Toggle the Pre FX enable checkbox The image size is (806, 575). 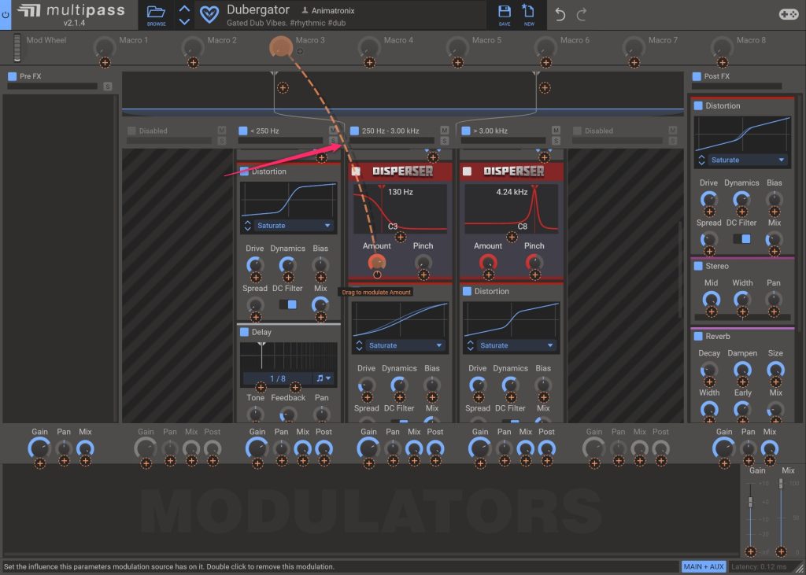[x=12, y=76]
